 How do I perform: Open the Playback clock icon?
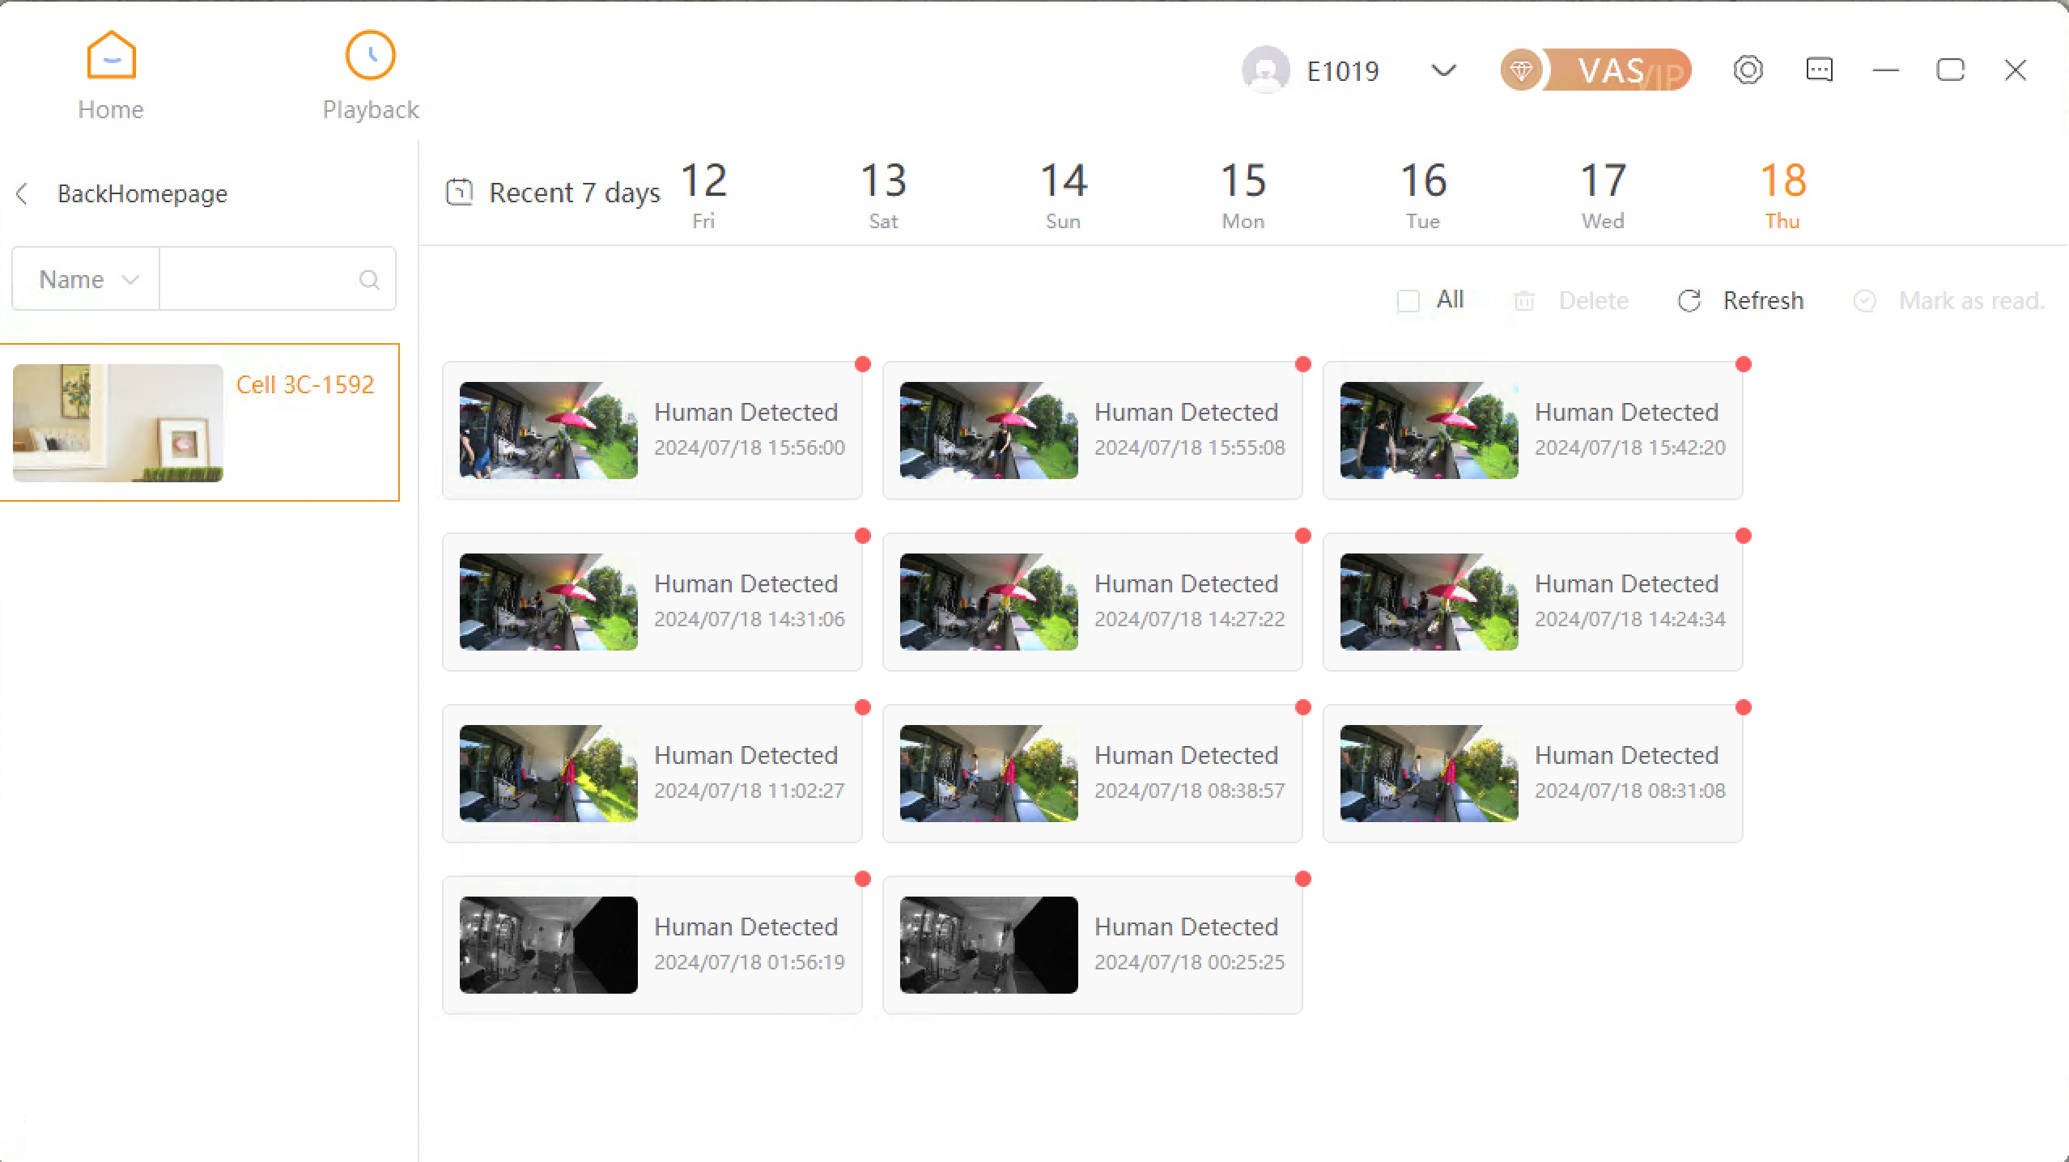[370, 57]
